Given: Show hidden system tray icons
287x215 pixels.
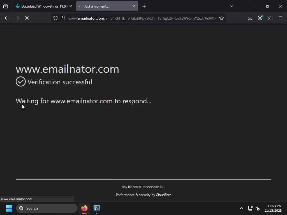Looking at the screenshot, I should tap(242, 208).
